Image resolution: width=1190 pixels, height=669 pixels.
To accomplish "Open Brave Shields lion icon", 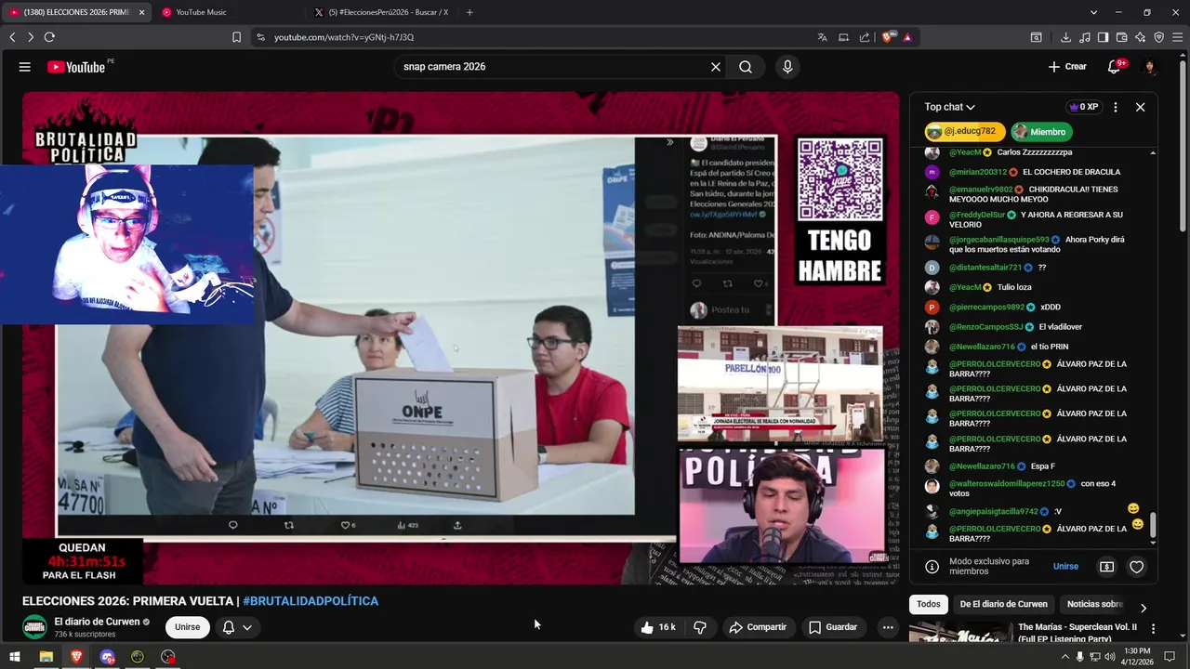I will coord(887,37).
